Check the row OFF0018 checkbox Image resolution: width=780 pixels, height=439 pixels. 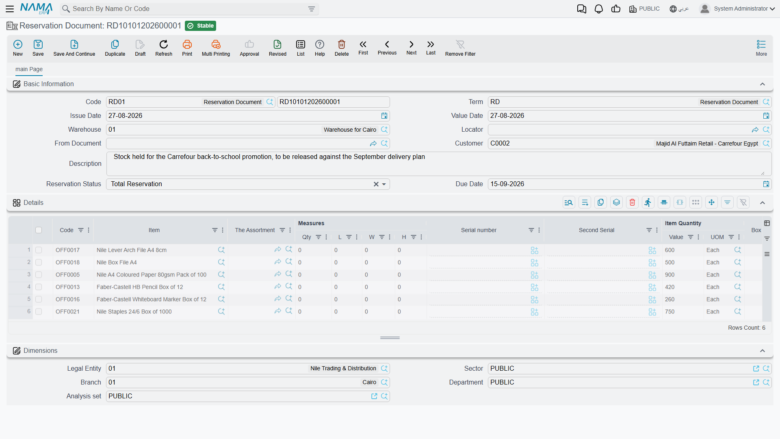pos(39,262)
